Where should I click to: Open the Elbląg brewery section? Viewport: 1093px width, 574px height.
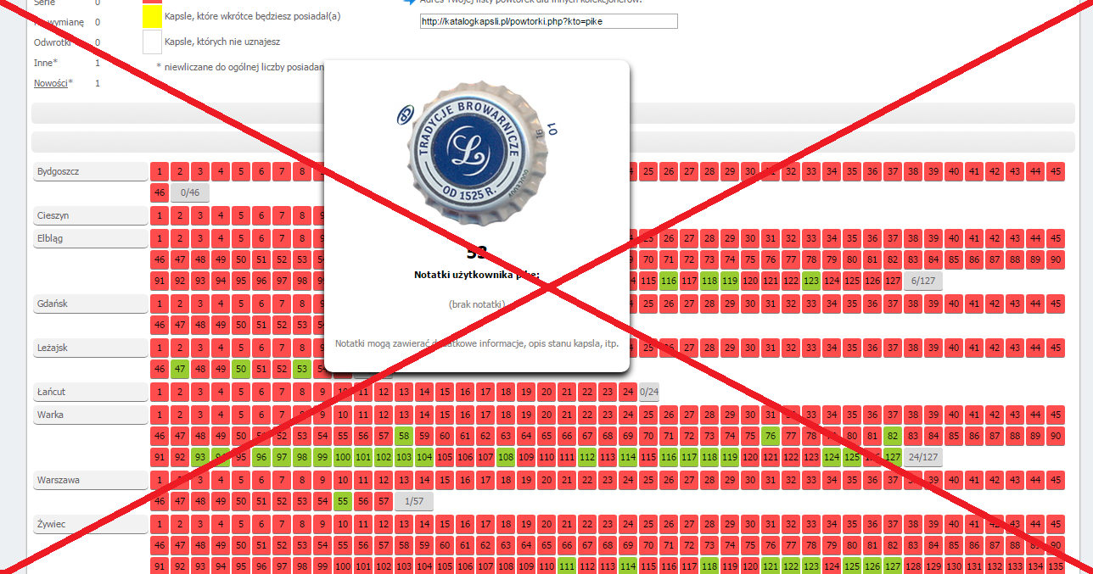coord(91,238)
